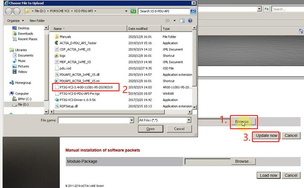
Task: Select the BMW (C:) drive icon
Action: click(15, 99)
